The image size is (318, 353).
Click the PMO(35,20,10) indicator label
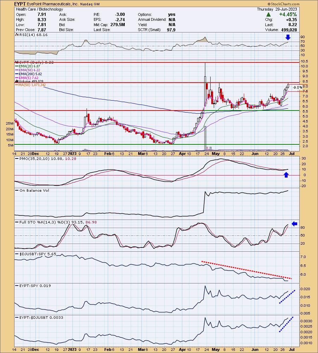[x=48, y=158]
